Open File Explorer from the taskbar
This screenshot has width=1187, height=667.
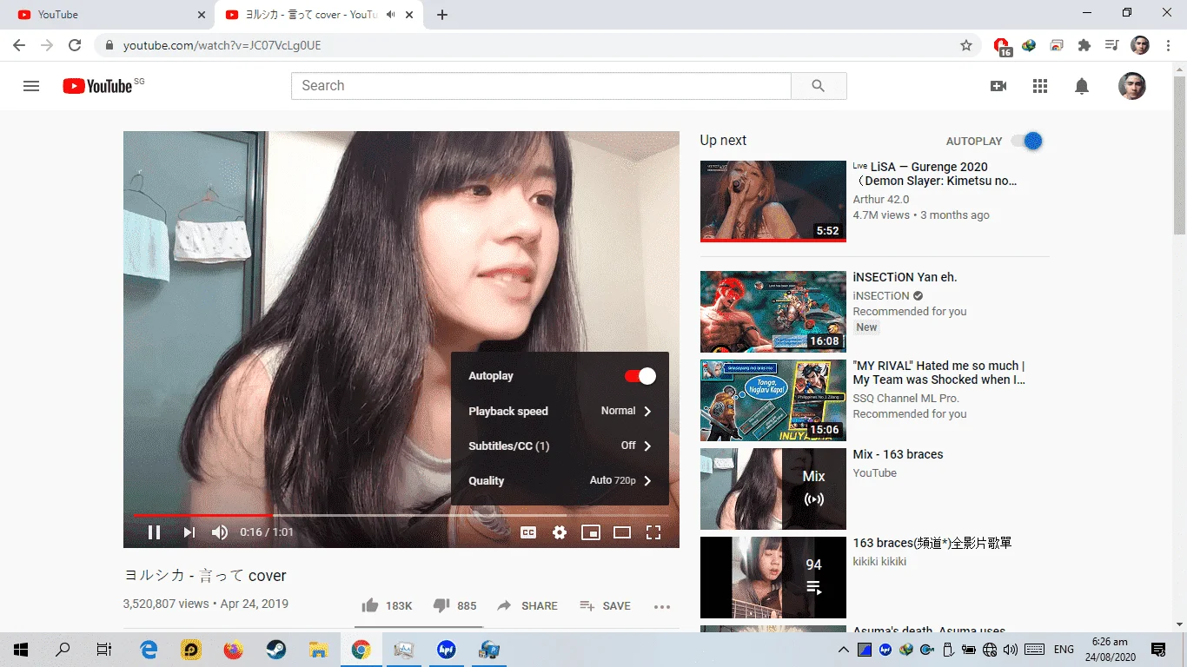pos(319,650)
